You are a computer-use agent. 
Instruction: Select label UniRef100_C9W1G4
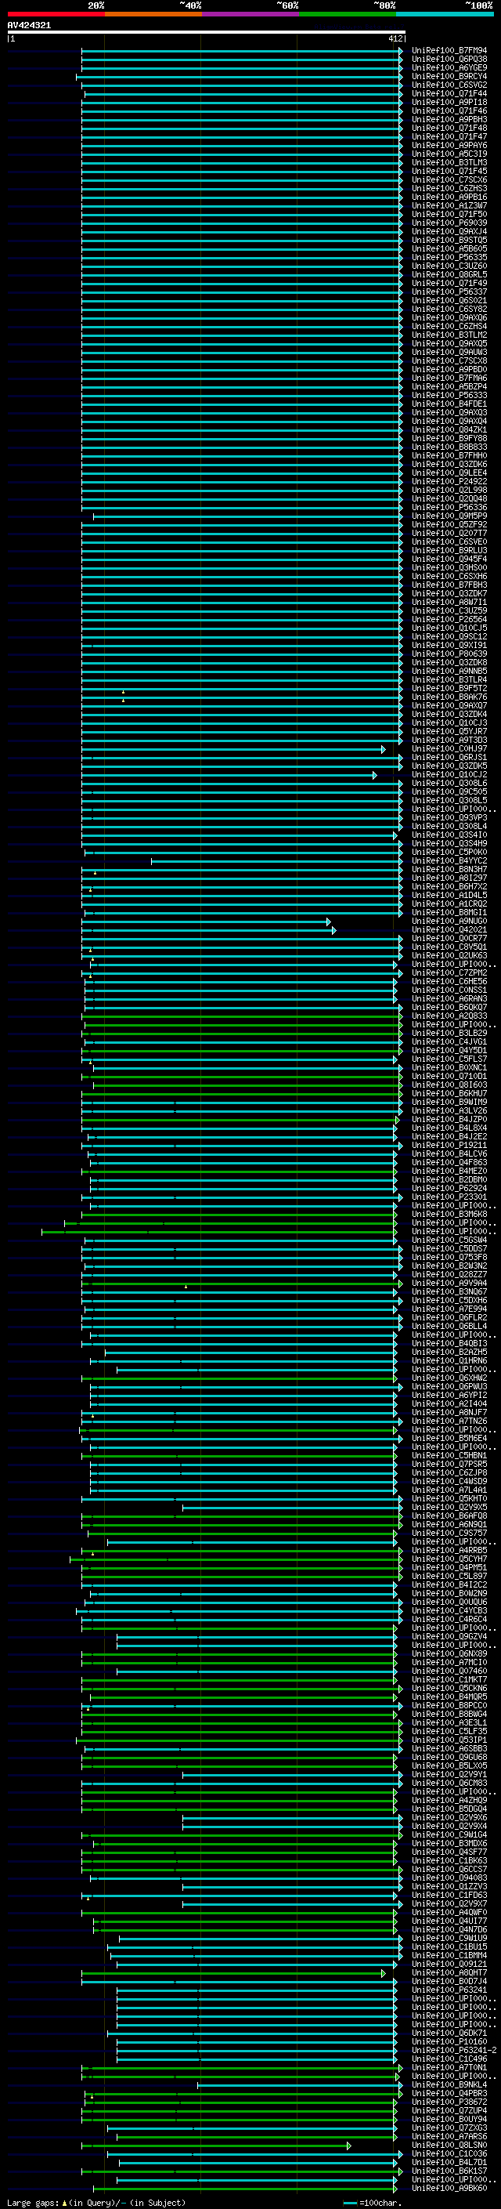pos(449,1834)
